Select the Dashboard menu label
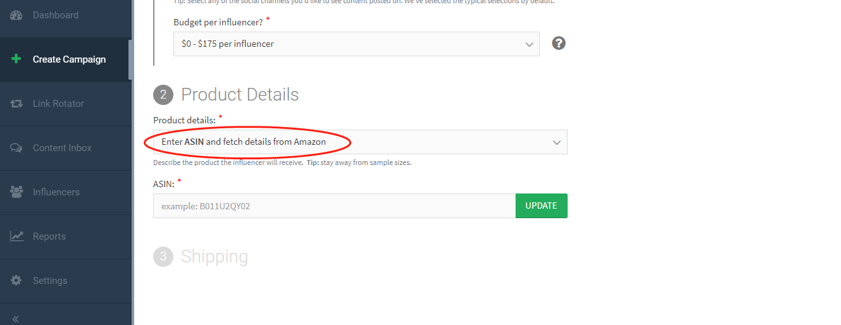This screenshot has height=325, width=841. 56,15
